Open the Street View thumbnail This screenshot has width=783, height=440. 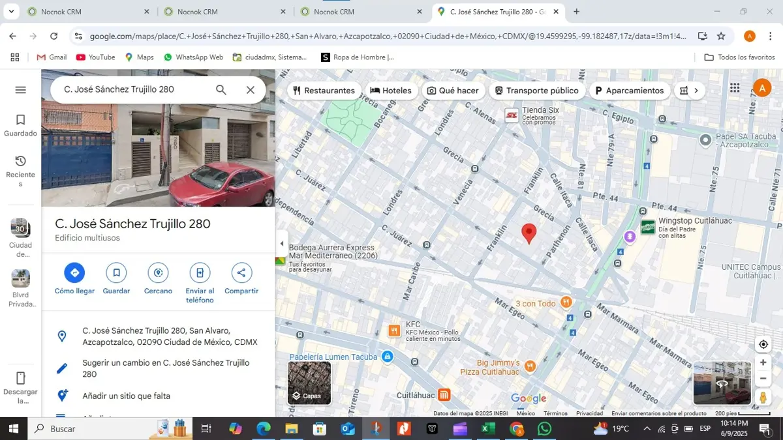722,383
